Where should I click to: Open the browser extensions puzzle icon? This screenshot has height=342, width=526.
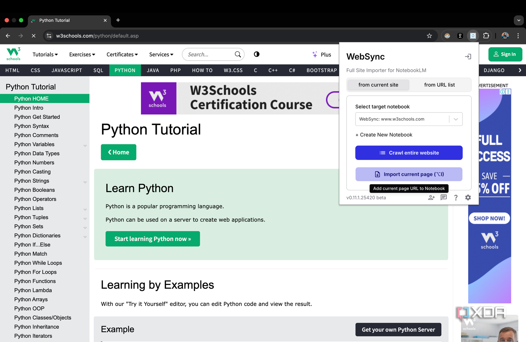pos(486,36)
